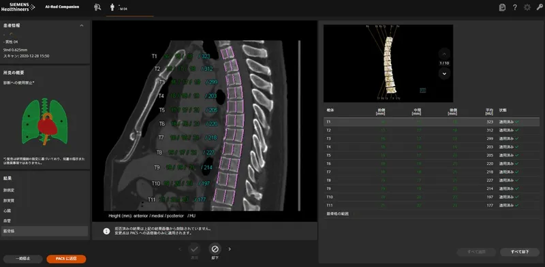Toggle the applied checkmark on T11 row

(517, 206)
